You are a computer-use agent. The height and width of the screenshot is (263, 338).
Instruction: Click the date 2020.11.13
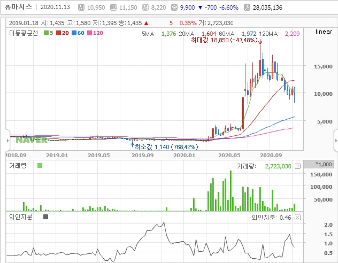pos(55,7)
